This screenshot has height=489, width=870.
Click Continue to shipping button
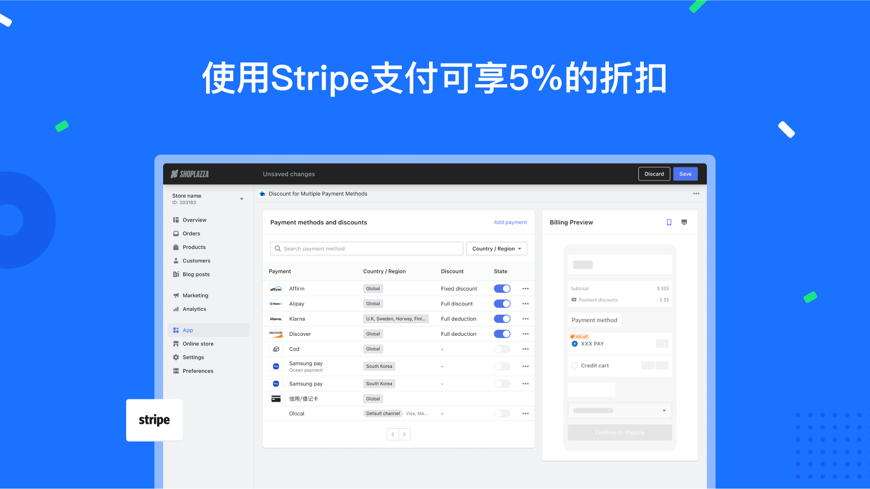point(620,432)
